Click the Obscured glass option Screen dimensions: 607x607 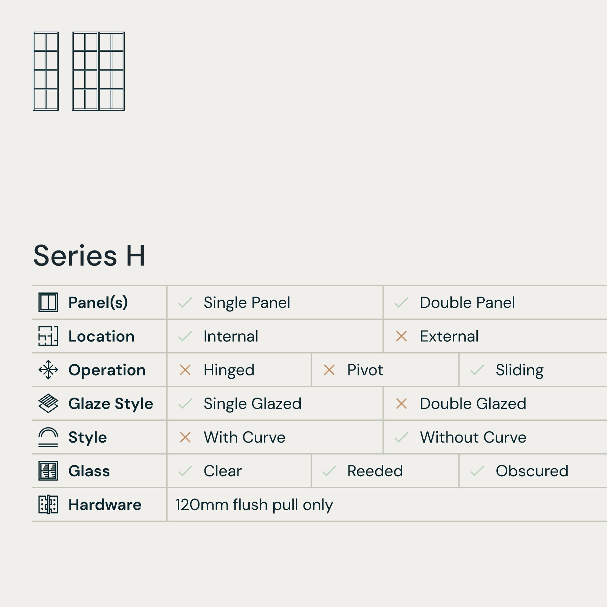[x=531, y=471]
